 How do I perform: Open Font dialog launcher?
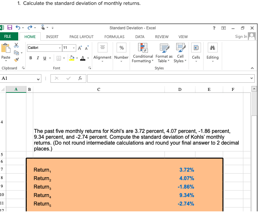tap(90, 68)
